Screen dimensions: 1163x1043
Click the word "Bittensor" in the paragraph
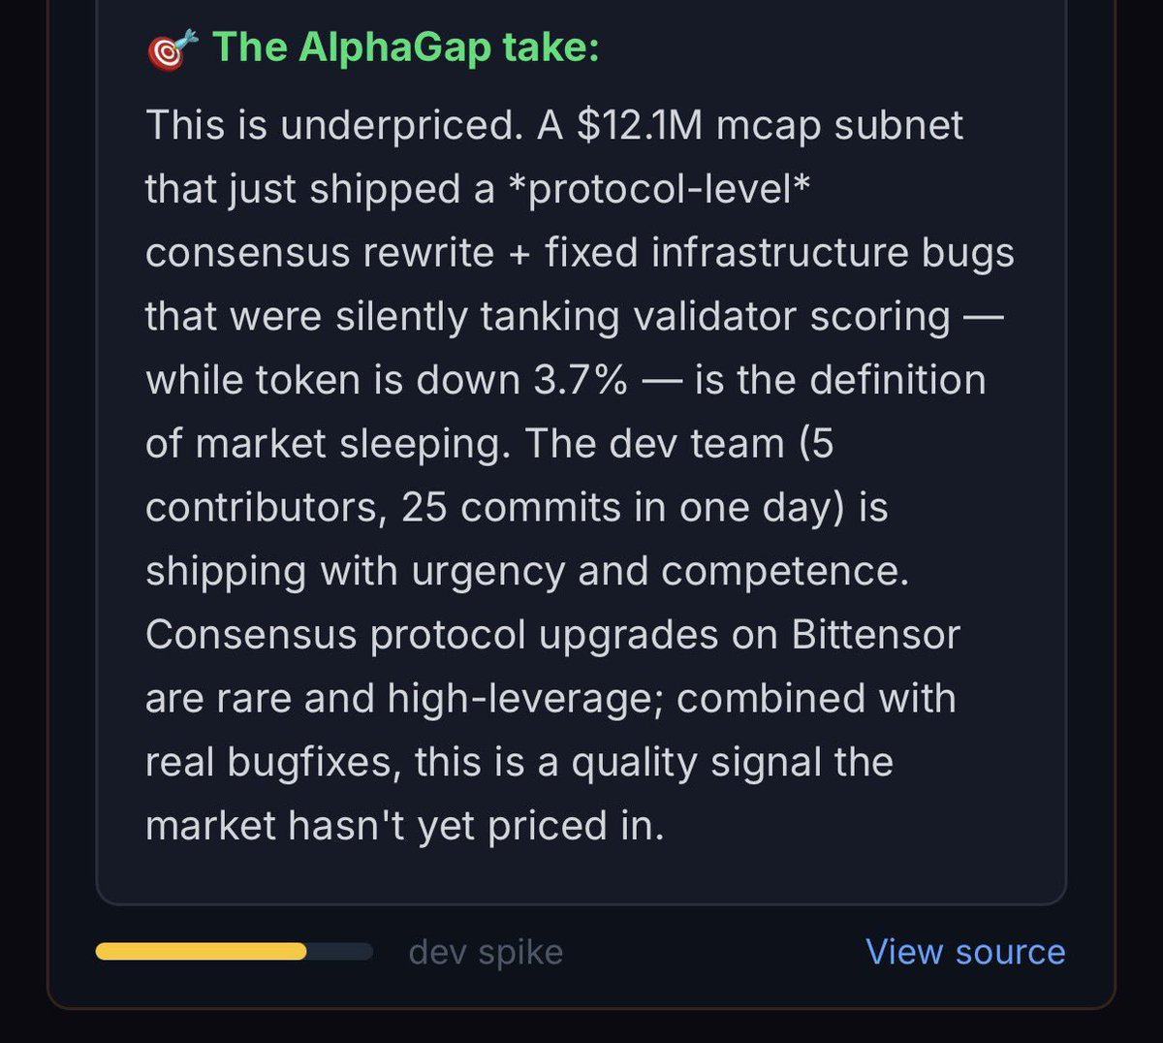(x=875, y=635)
